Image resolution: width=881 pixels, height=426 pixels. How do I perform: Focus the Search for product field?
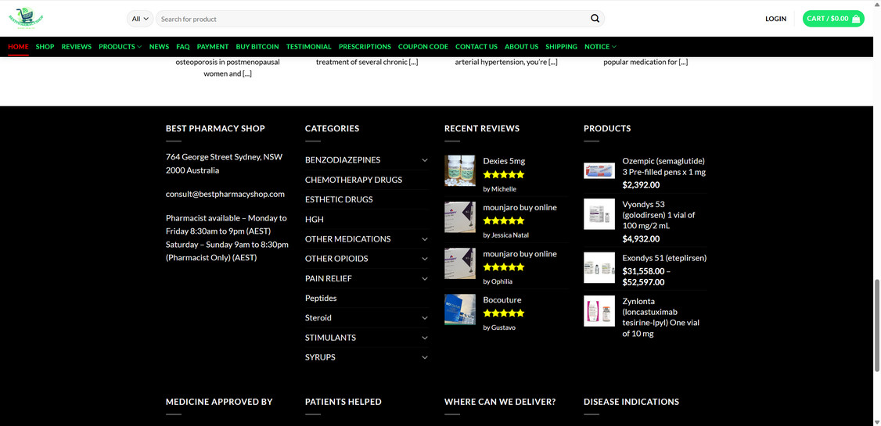(x=372, y=19)
